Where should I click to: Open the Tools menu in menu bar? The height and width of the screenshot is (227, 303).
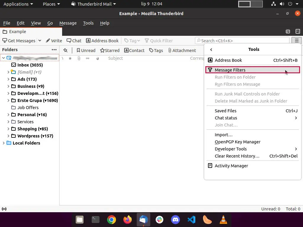tap(88, 23)
